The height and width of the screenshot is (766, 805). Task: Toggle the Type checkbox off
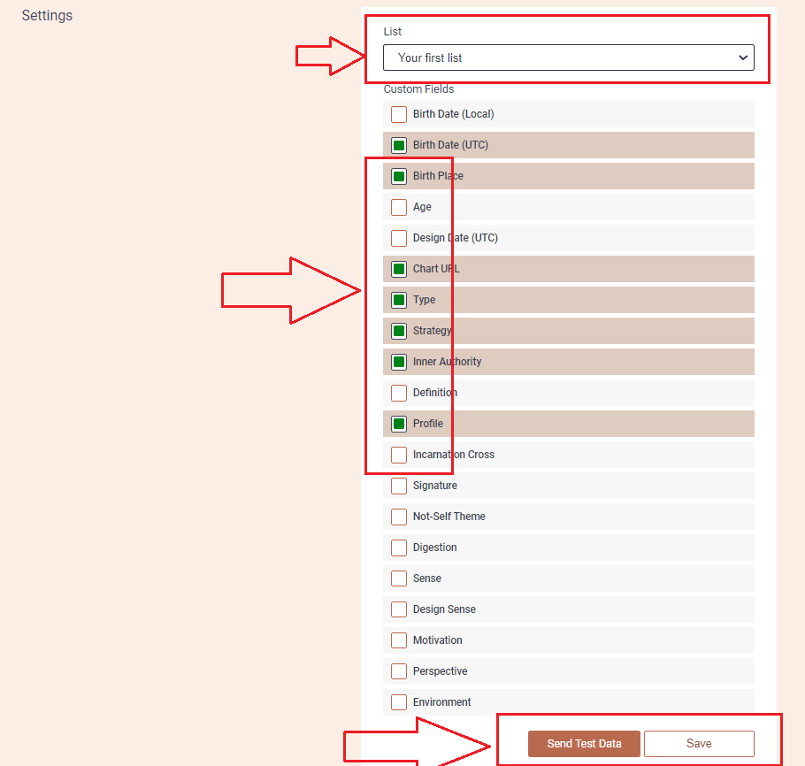pos(399,300)
